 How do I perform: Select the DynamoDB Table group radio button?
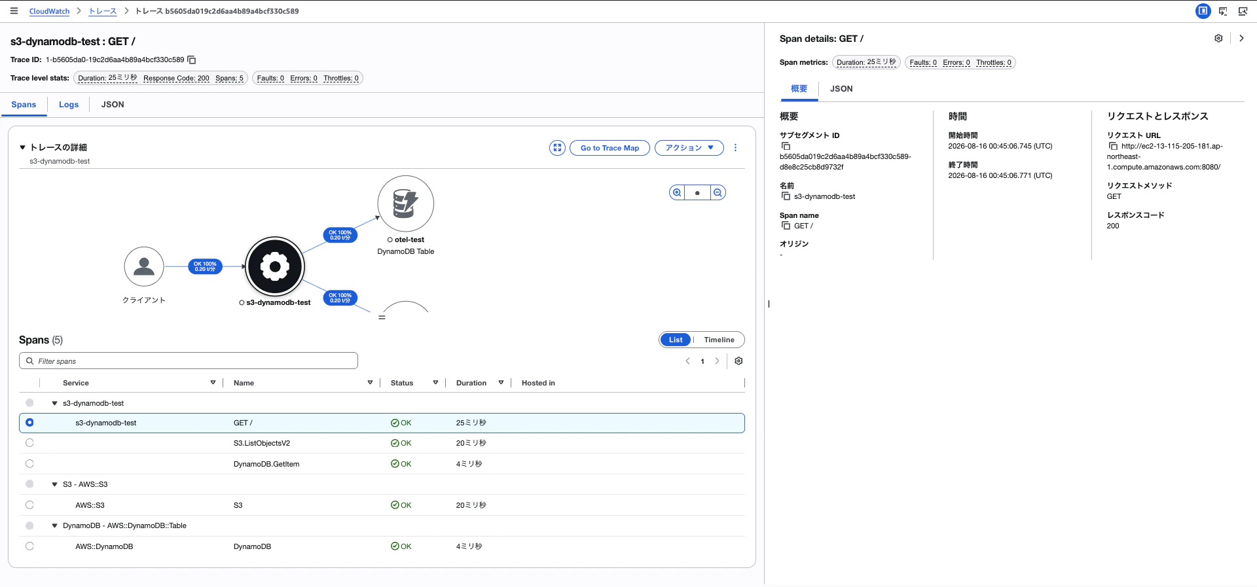29,525
